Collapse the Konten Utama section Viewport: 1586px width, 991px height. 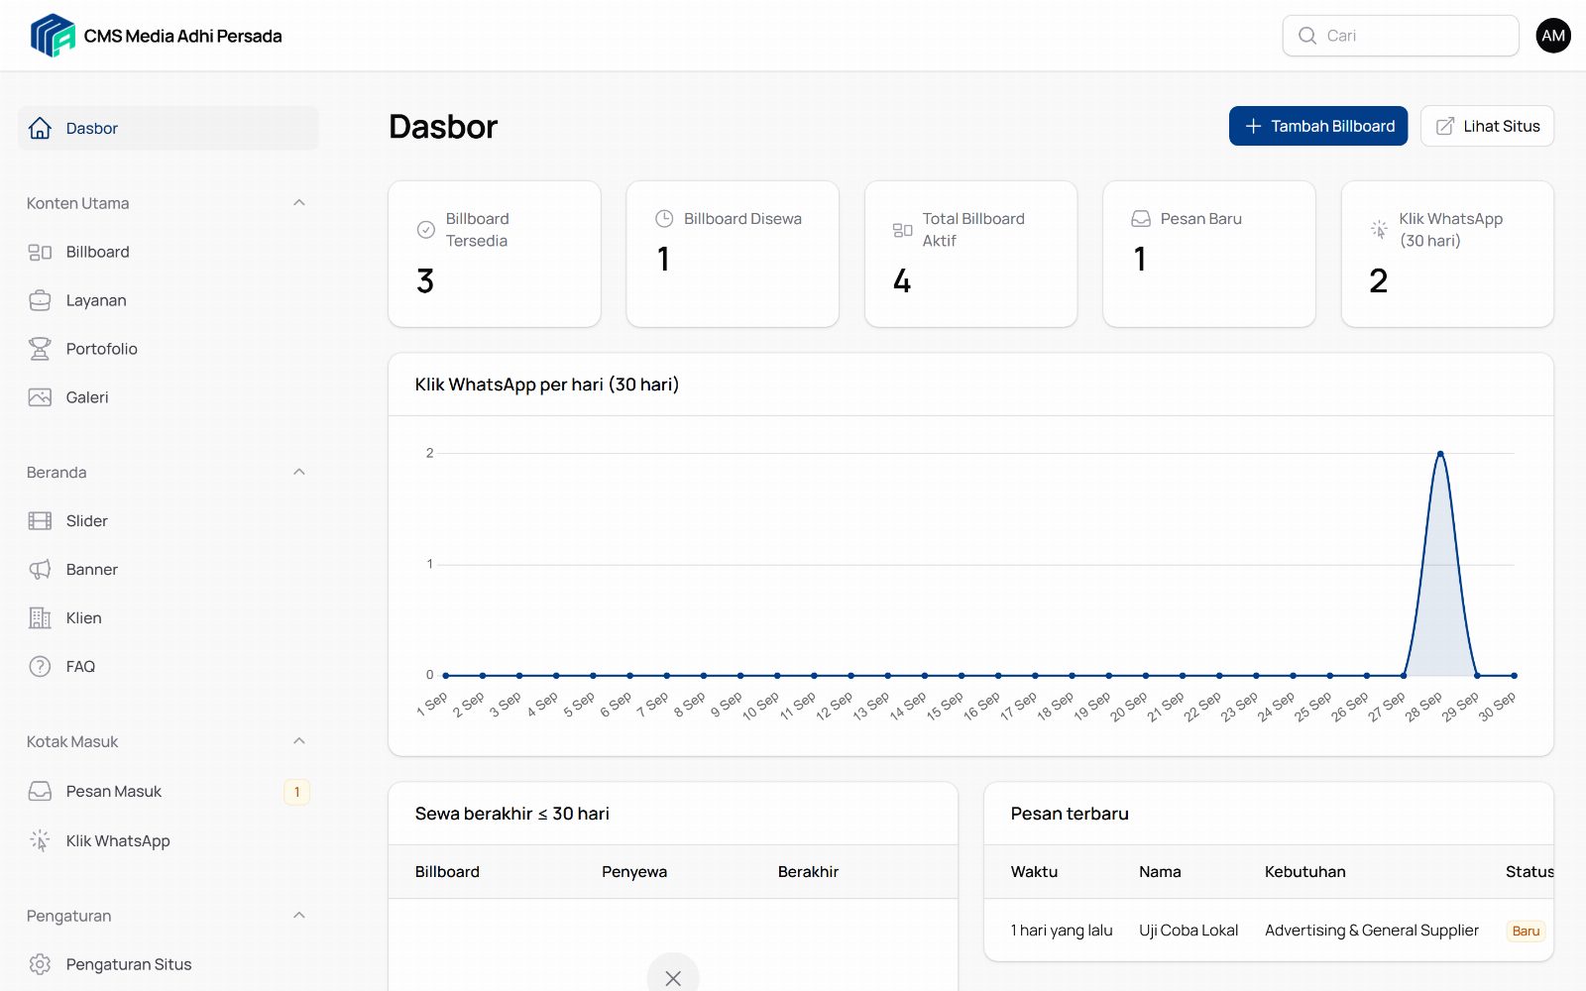(x=299, y=203)
